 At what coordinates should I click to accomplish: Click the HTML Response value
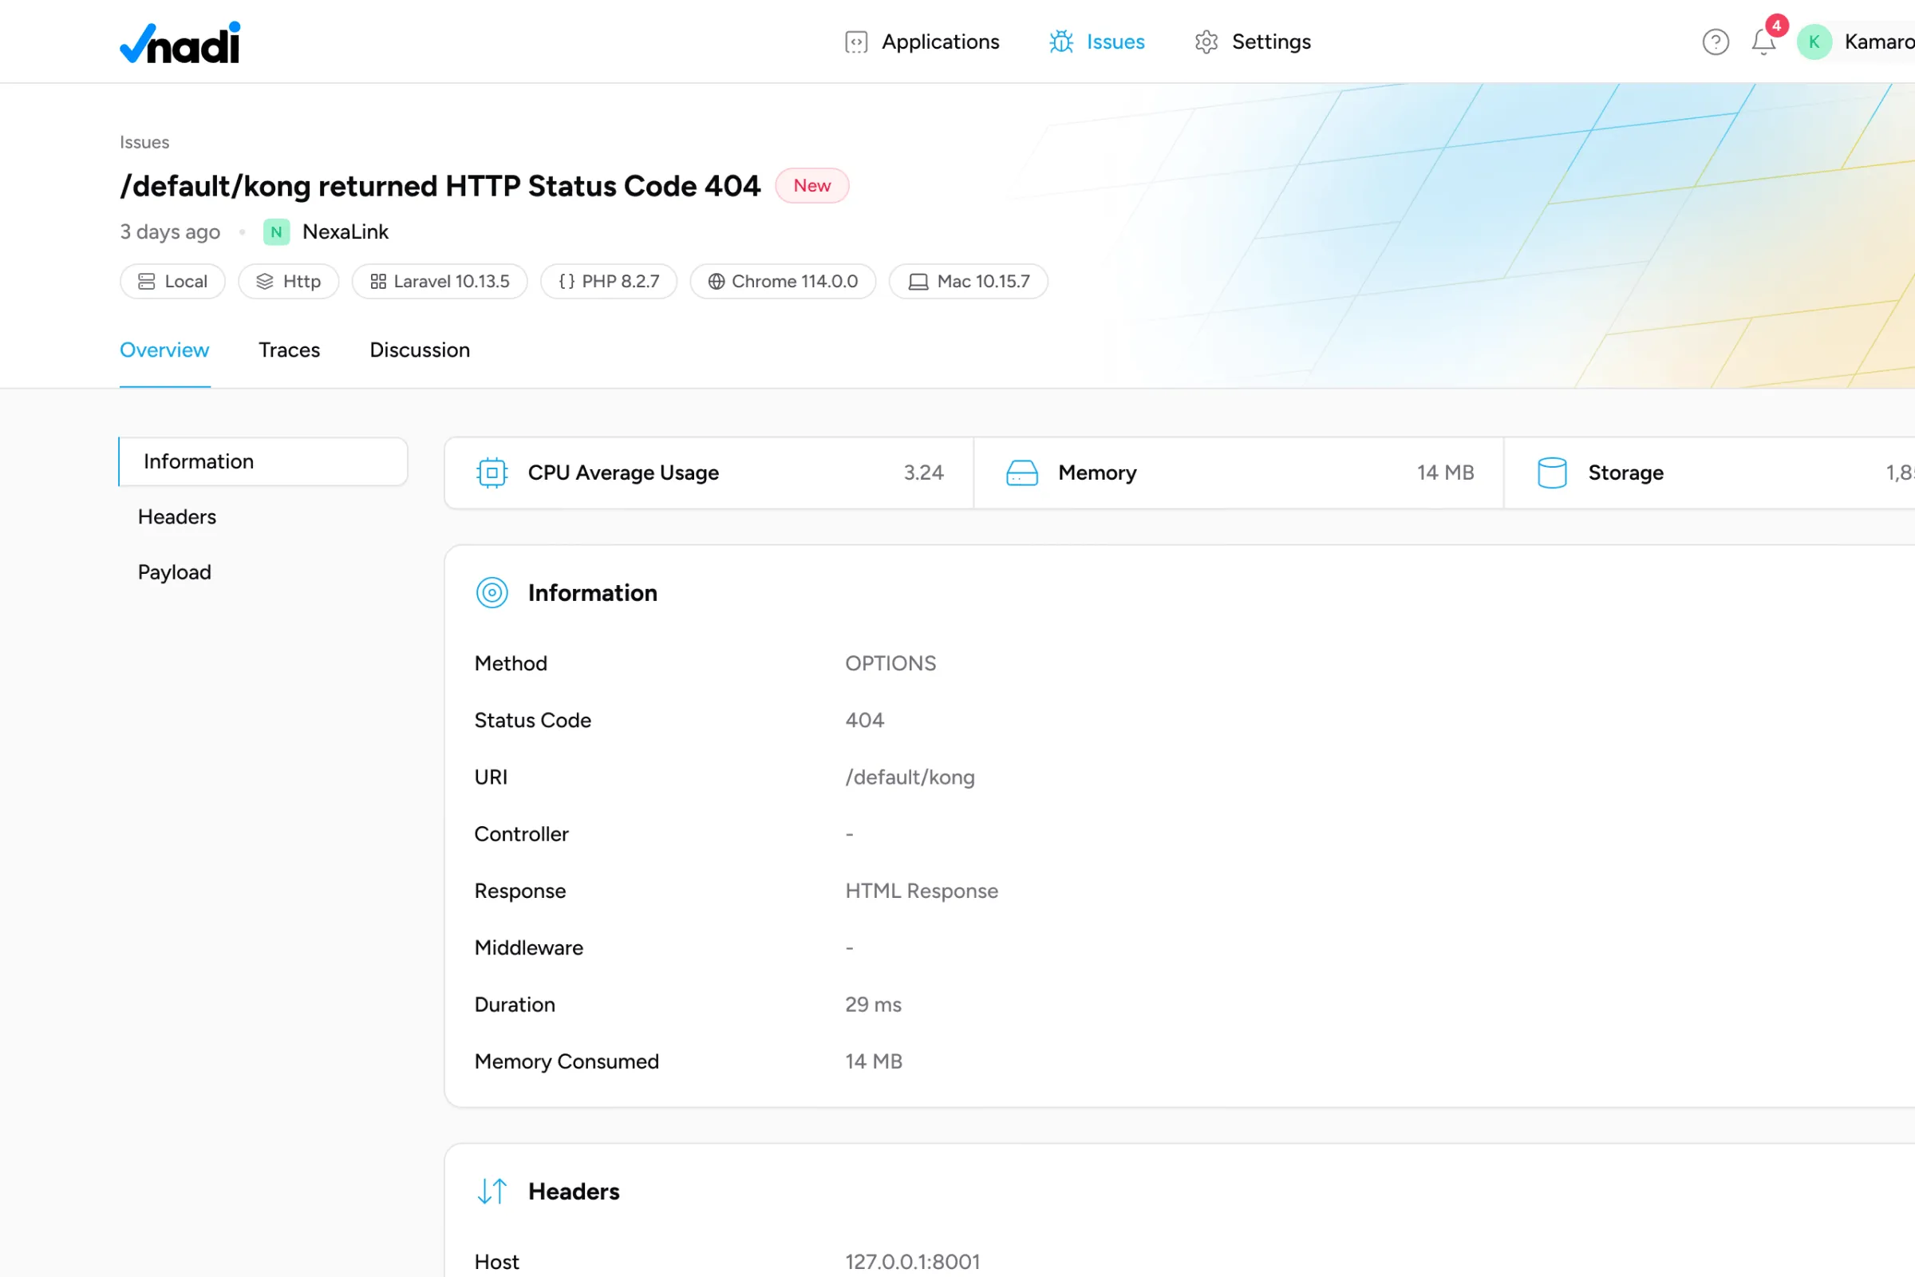click(x=922, y=891)
